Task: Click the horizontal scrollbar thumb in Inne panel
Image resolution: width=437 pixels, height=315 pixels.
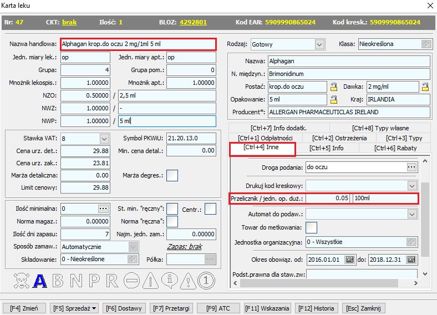Action: coord(319,283)
